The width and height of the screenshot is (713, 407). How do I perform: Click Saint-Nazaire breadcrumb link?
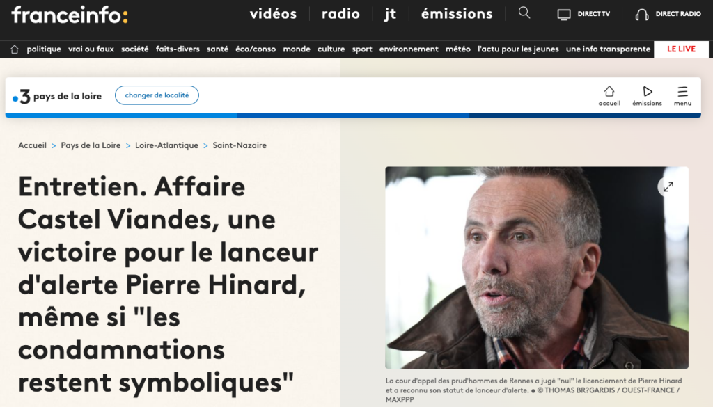point(240,145)
